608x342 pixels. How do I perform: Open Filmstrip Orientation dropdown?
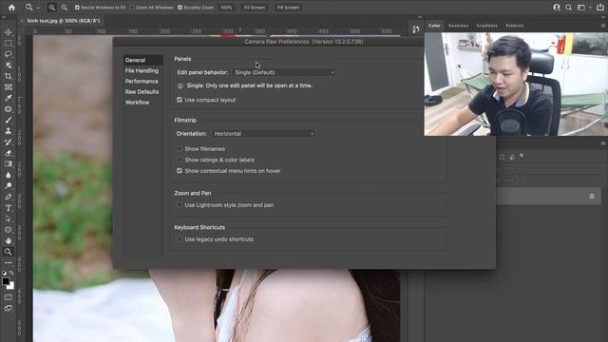pyautogui.click(x=264, y=133)
